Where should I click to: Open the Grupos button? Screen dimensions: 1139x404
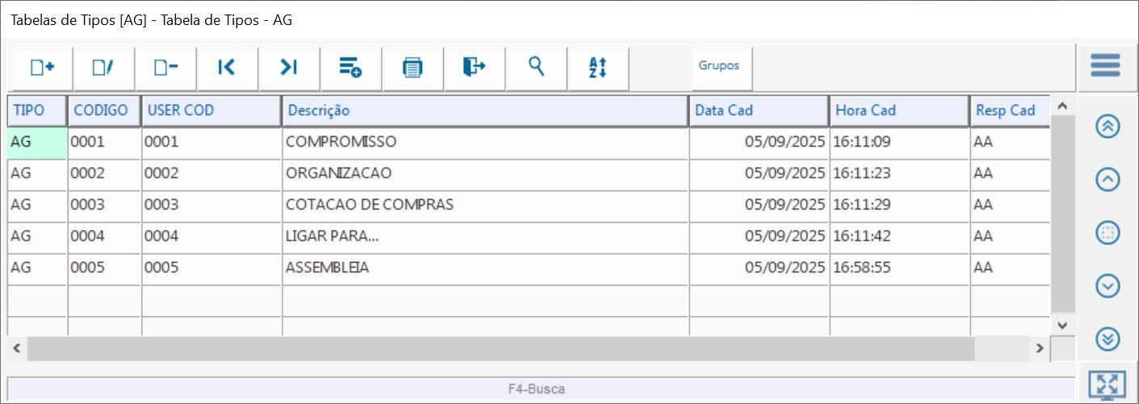click(719, 66)
